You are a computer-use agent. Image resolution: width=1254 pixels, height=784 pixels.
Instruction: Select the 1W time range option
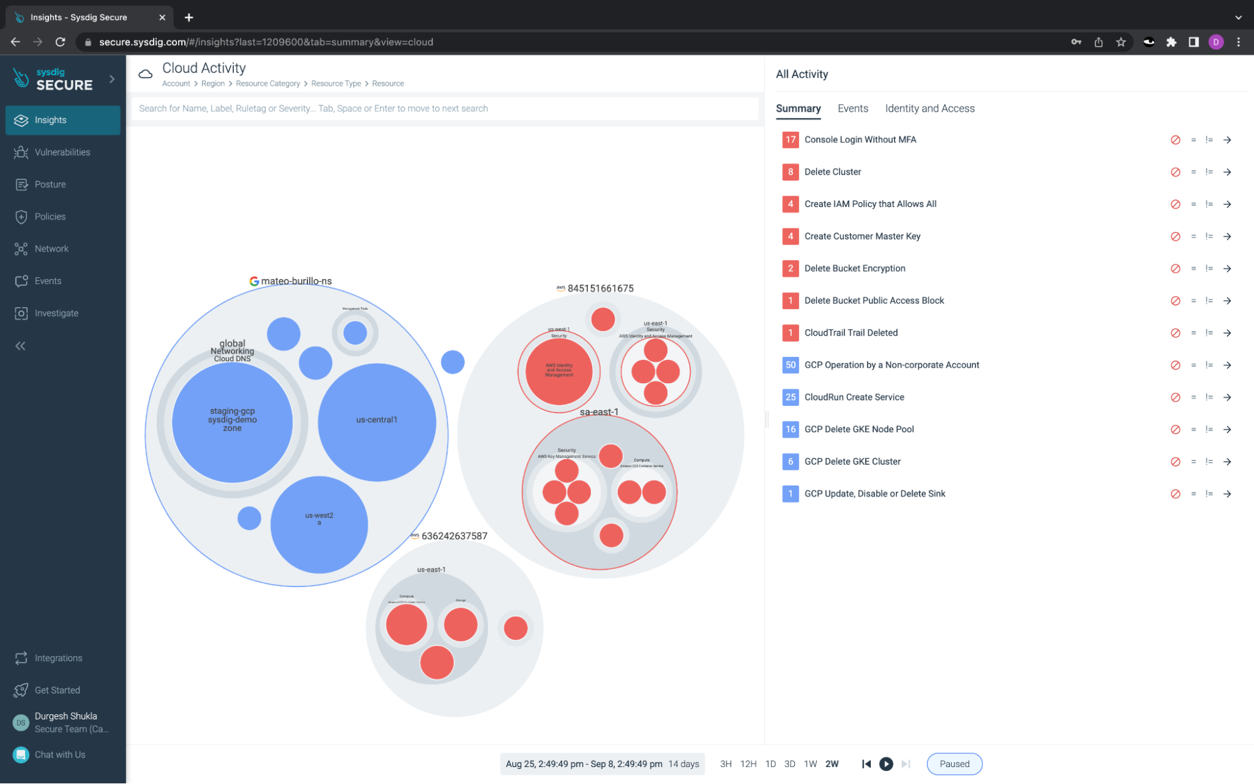pyautogui.click(x=810, y=764)
